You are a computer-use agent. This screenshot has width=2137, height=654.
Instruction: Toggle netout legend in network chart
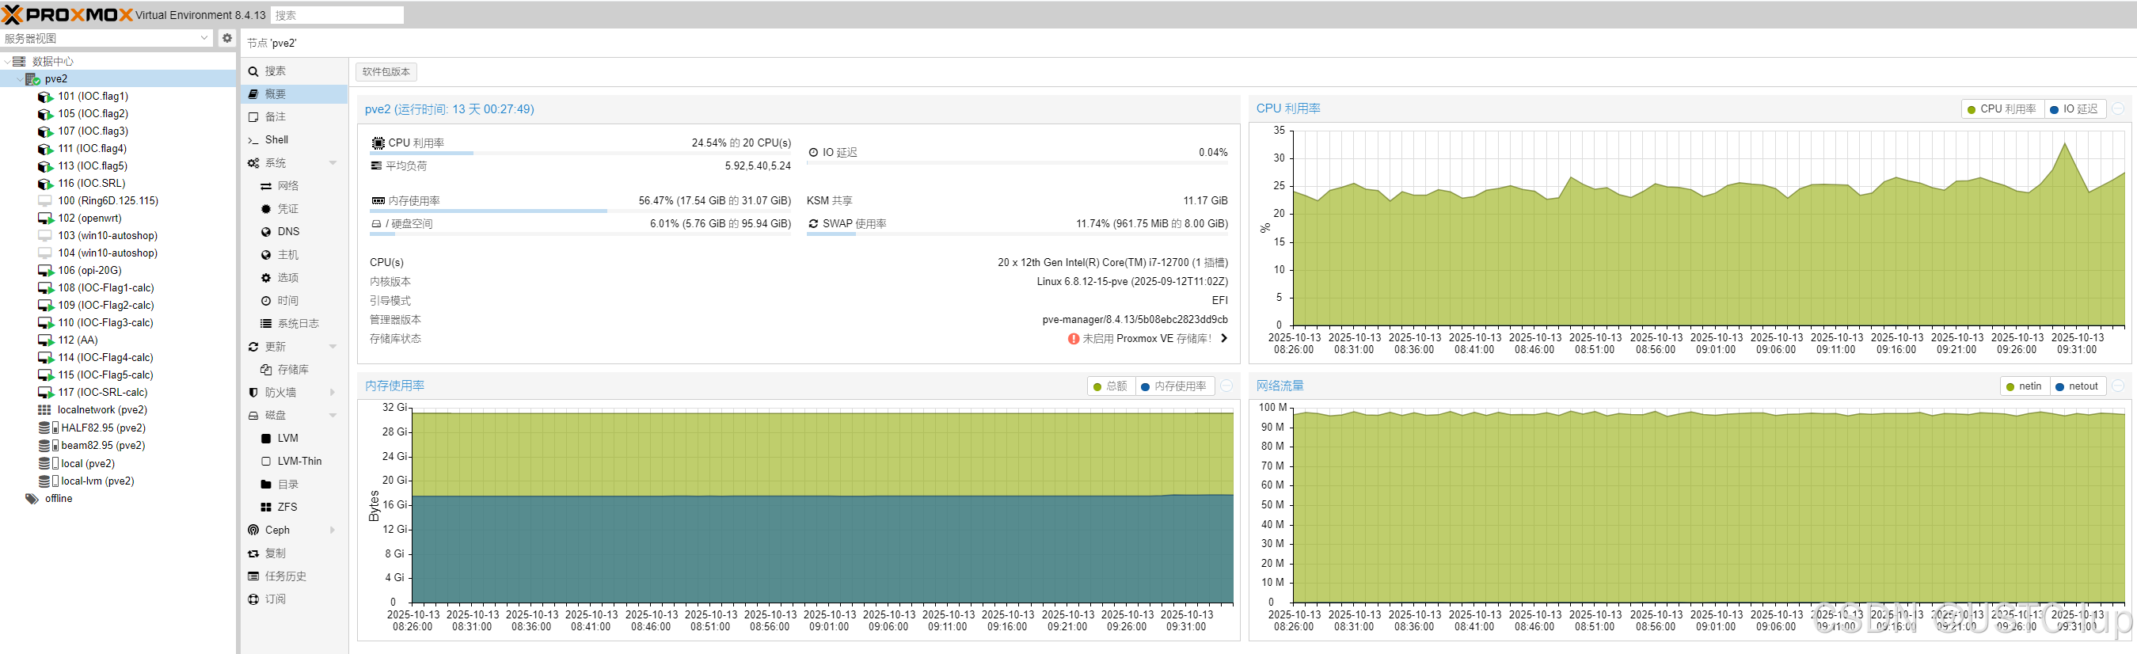[x=2078, y=386]
